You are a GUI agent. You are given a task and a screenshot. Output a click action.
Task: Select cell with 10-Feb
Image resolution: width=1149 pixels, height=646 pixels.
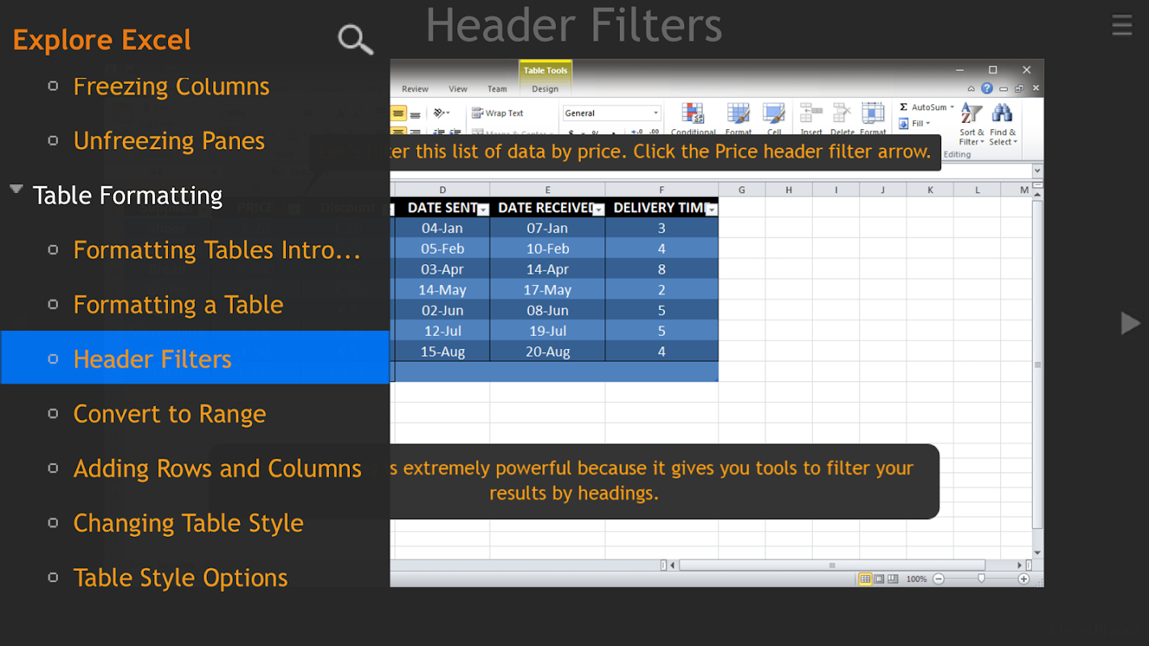[547, 249]
